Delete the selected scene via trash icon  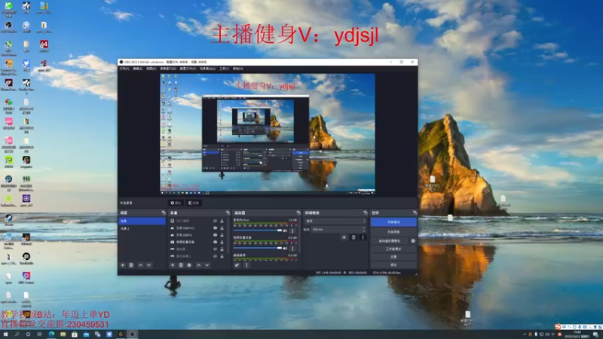point(131,265)
